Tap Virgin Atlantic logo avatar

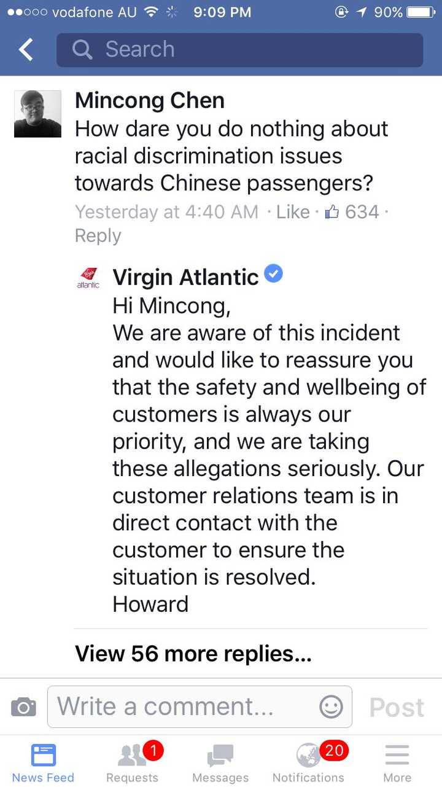[88, 278]
